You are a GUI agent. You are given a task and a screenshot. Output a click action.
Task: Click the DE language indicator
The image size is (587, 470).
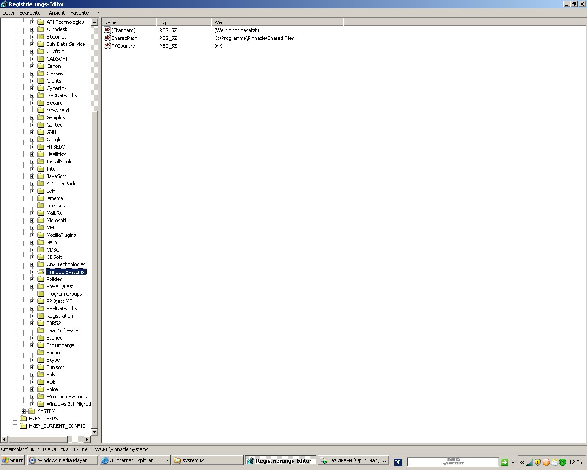[x=398, y=462]
